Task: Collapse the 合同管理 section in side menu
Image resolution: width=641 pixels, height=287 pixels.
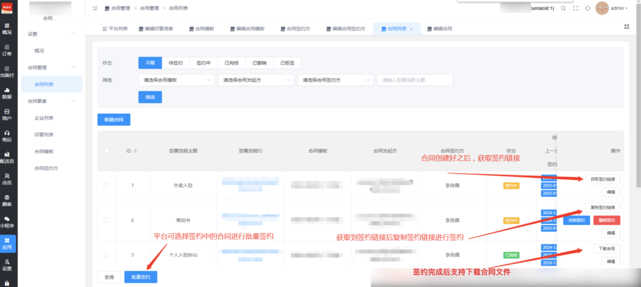Action: tap(74, 67)
